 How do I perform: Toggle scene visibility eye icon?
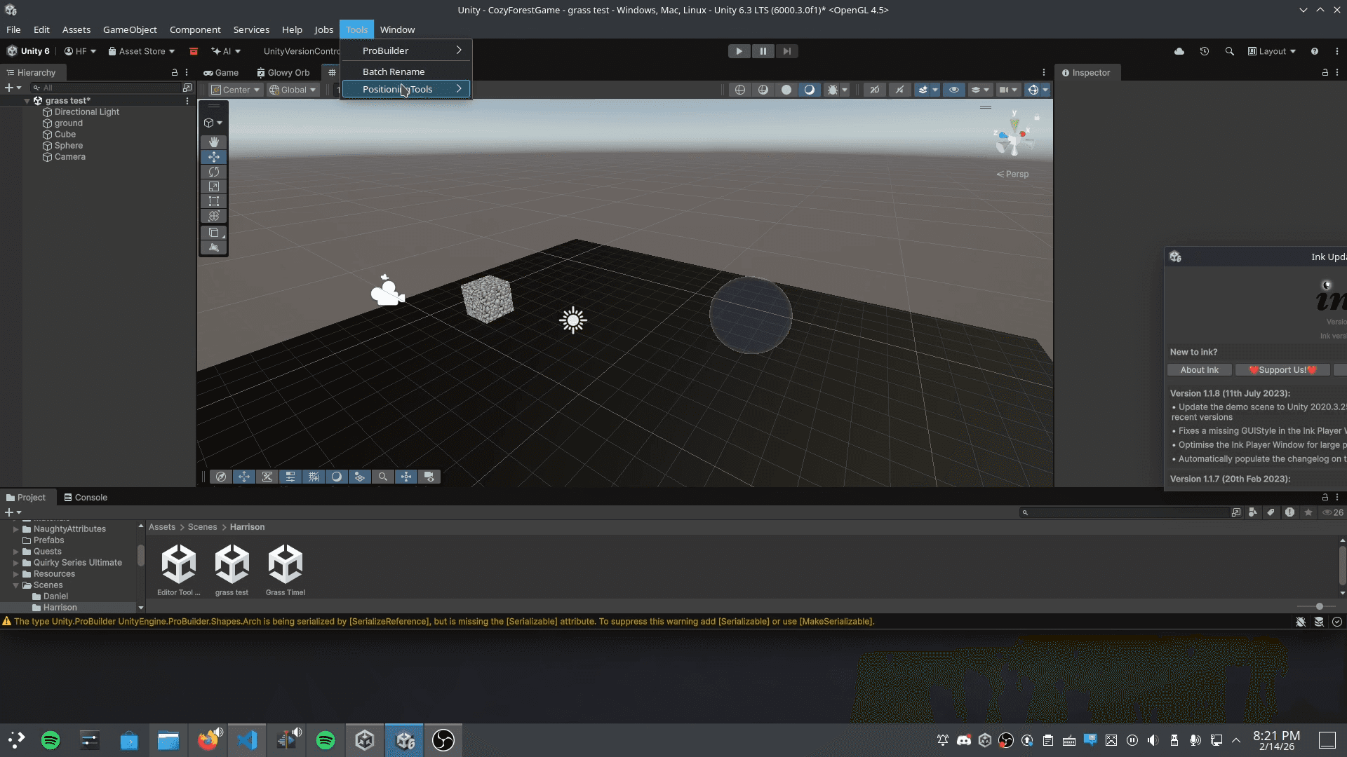pyautogui.click(x=953, y=90)
